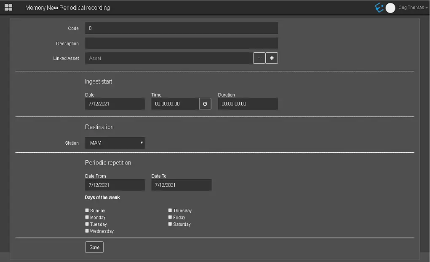Click the plus icon to add asset
Screen dimensions: 430x262
tap(272, 58)
